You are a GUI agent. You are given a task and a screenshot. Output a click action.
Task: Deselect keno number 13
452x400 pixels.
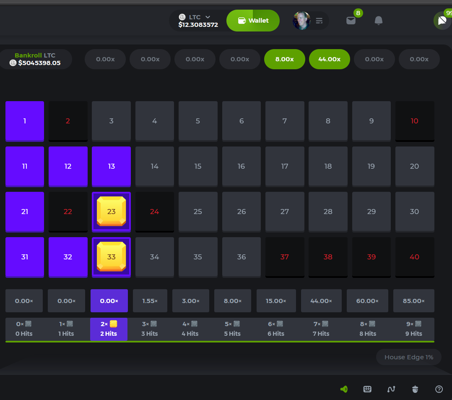point(111,166)
